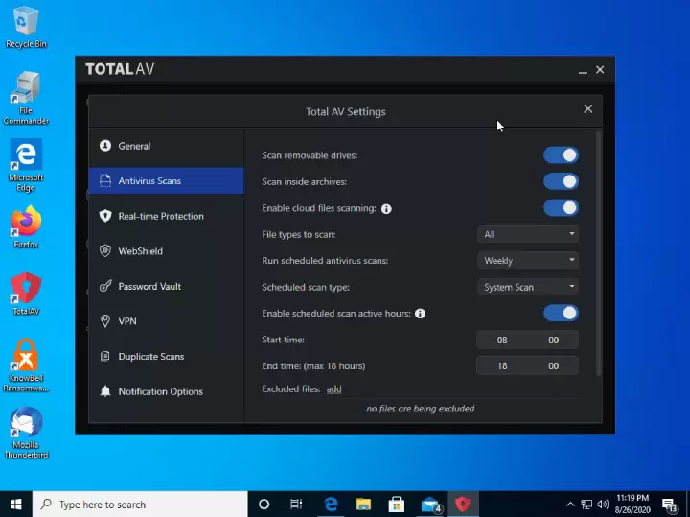Open Scheduled scan type dropdown

click(x=528, y=287)
